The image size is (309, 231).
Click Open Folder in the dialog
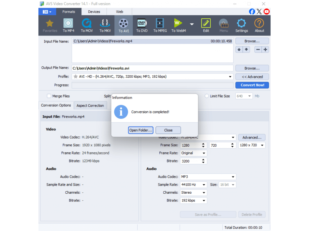(x=141, y=130)
